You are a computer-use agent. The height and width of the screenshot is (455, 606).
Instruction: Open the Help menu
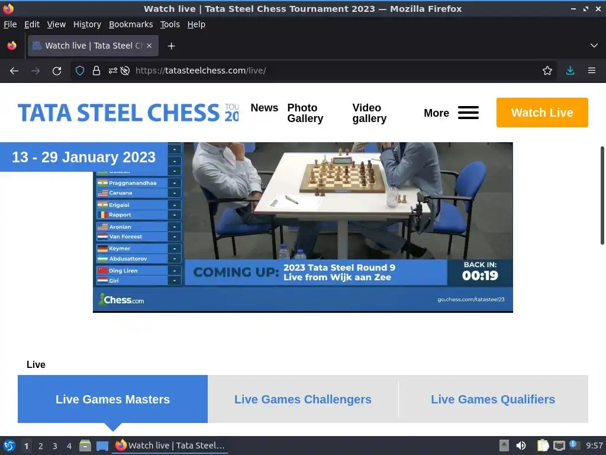point(196,24)
